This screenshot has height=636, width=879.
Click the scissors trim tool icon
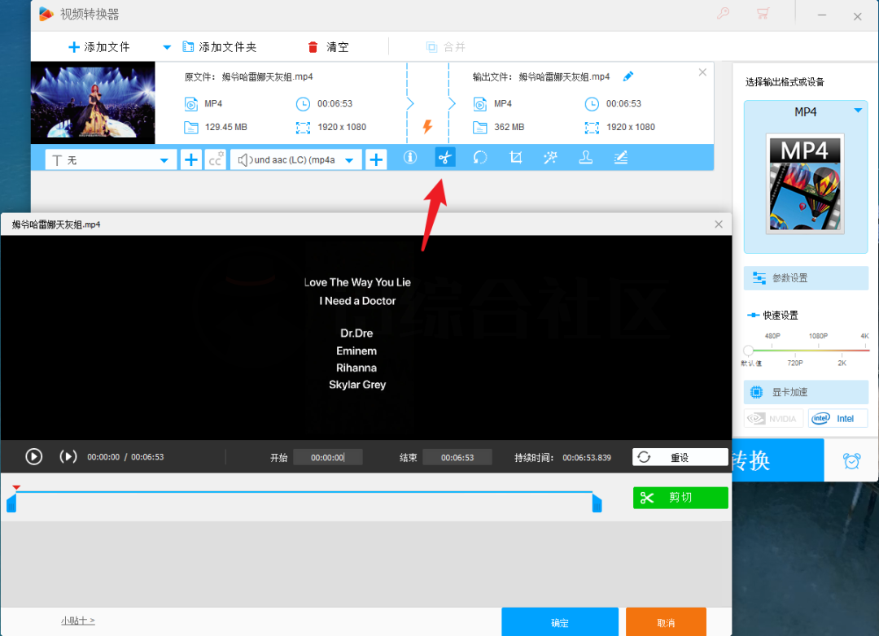[445, 158]
